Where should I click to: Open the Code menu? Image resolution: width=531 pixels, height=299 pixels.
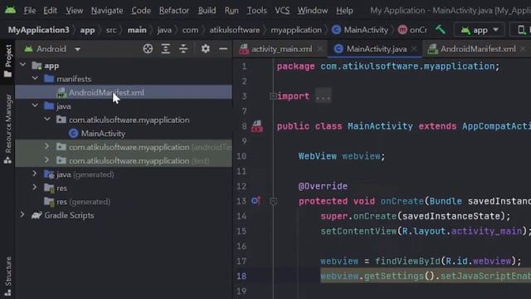coord(141,11)
